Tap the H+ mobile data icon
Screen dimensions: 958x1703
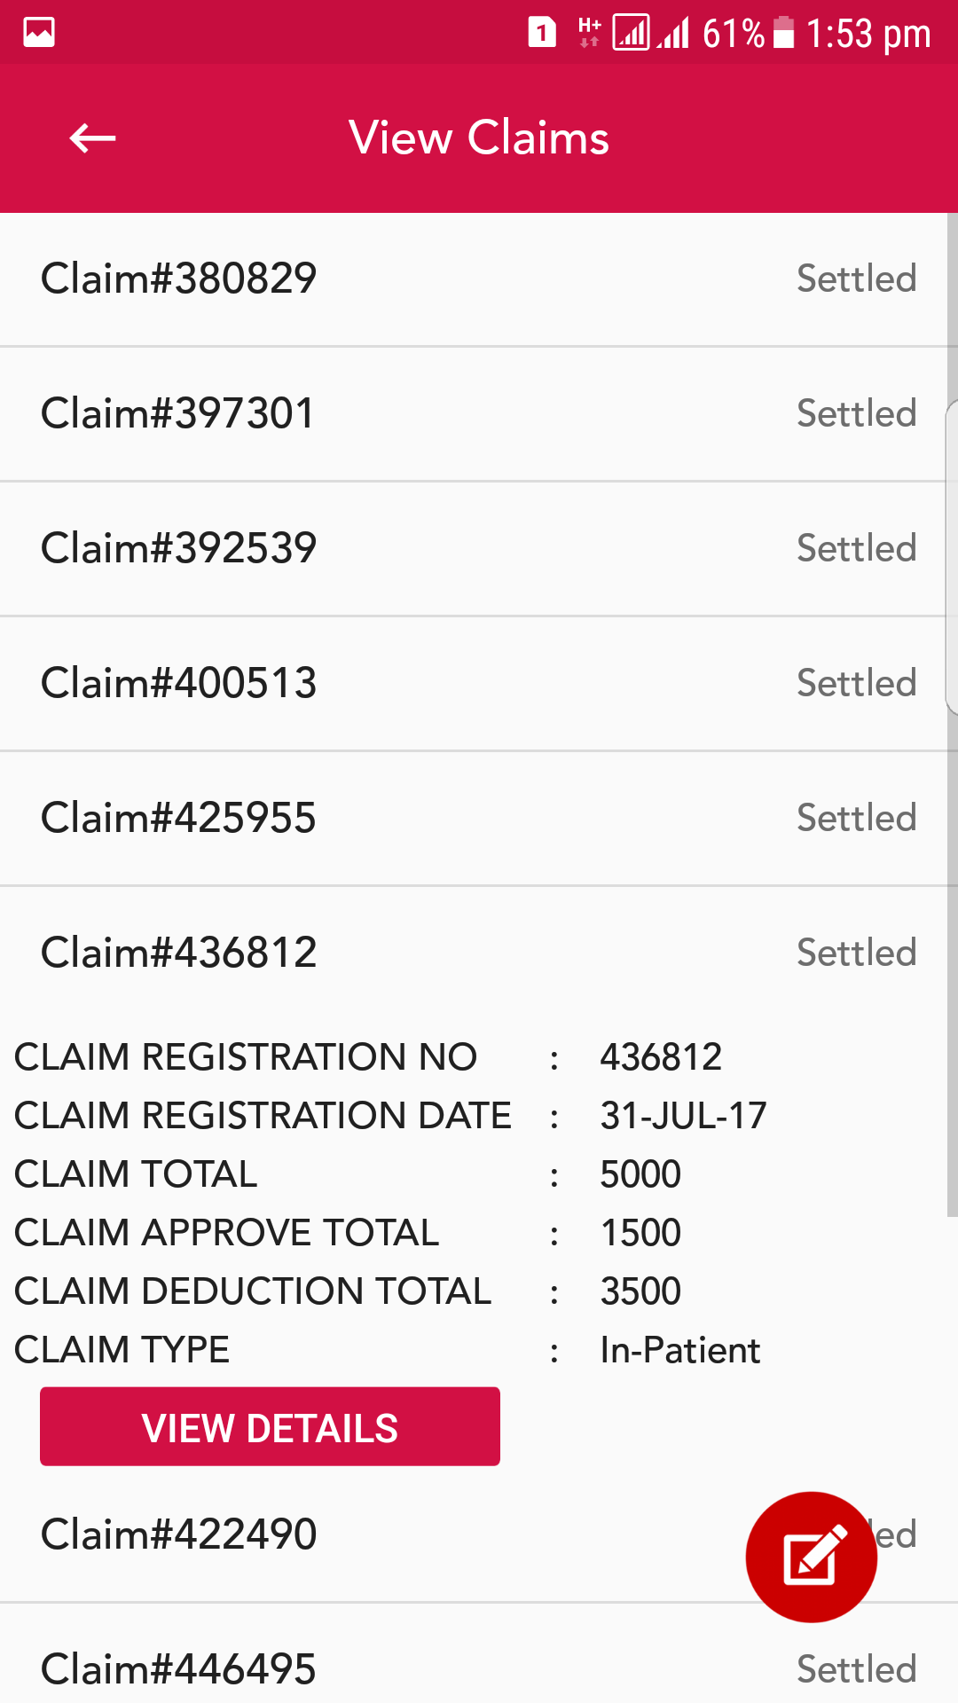(x=589, y=33)
